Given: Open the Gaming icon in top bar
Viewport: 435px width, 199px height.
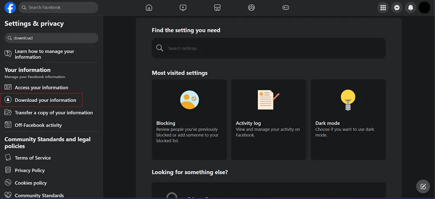Looking at the screenshot, I should point(285,7).
